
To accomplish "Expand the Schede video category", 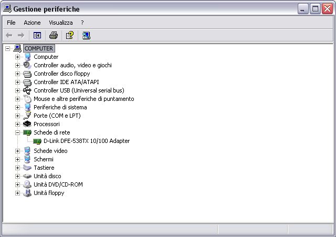I will point(17,151).
